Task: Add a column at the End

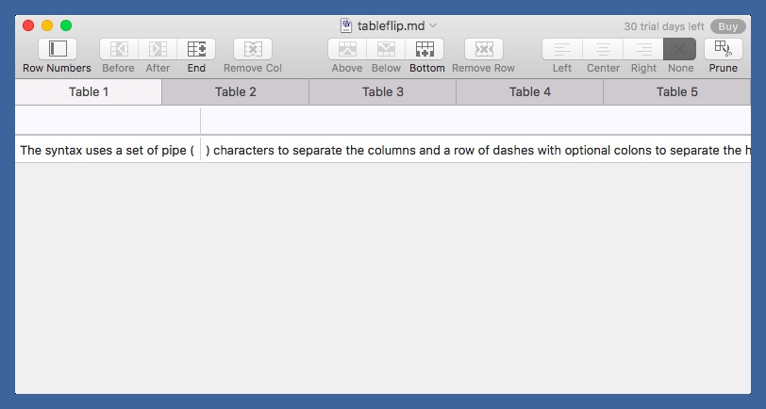Action: point(196,49)
